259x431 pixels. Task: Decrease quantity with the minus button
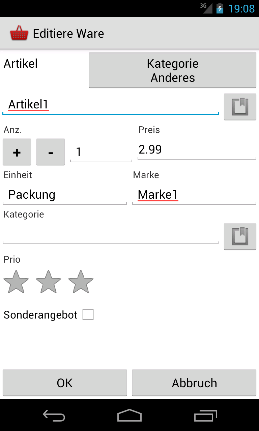click(x=51, y=152)
